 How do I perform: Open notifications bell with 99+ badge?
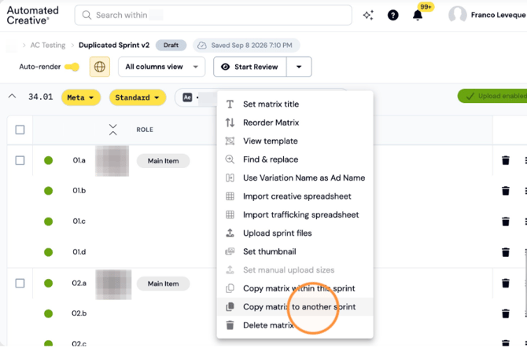click(x=418, y=15)
